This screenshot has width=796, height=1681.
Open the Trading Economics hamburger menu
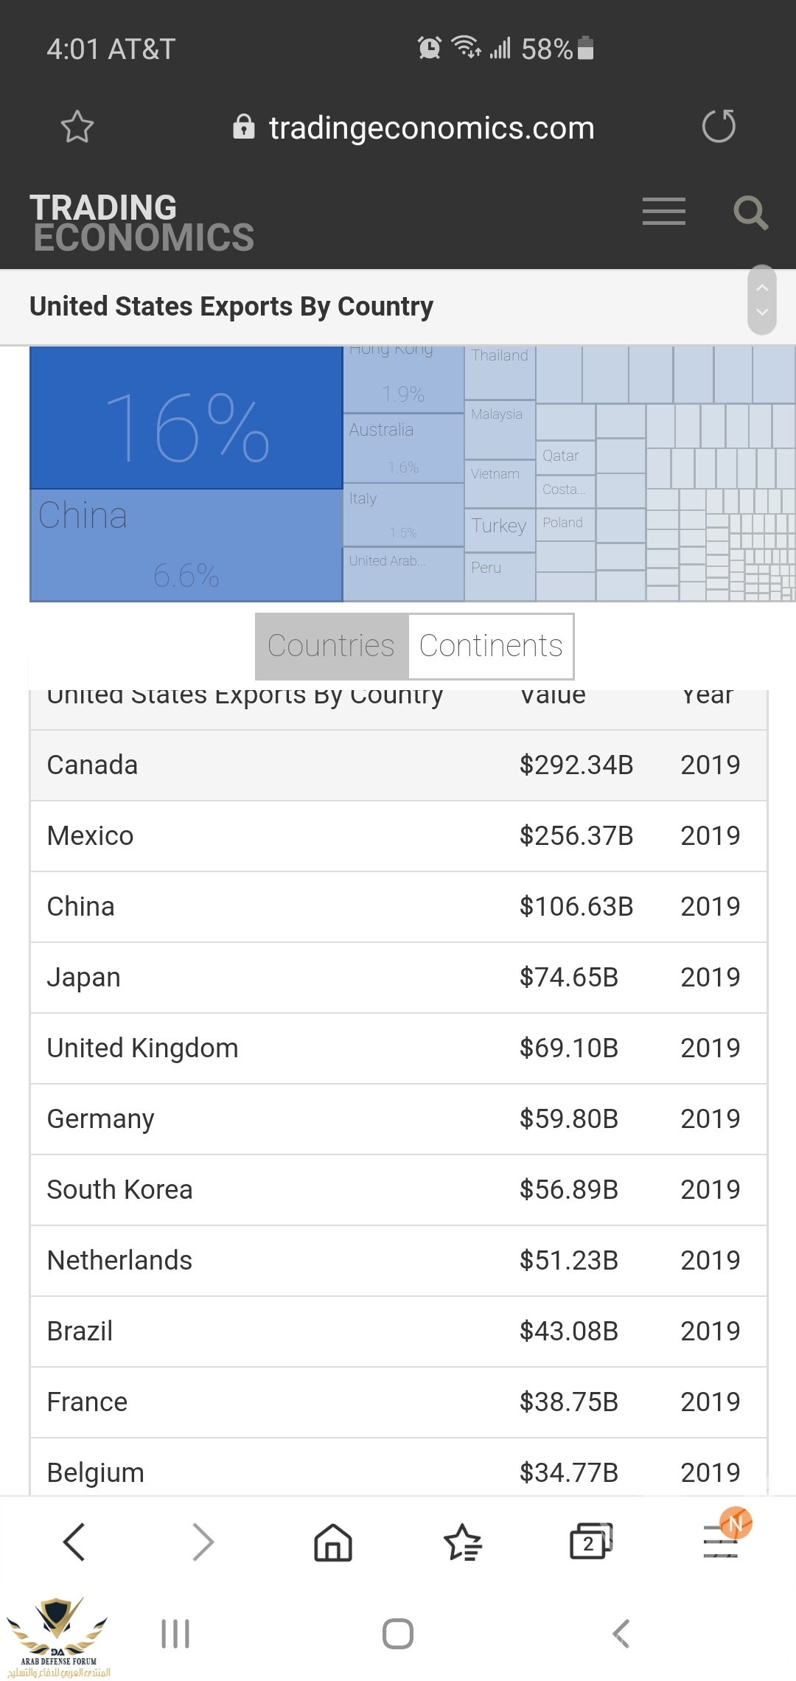point(663,212)
